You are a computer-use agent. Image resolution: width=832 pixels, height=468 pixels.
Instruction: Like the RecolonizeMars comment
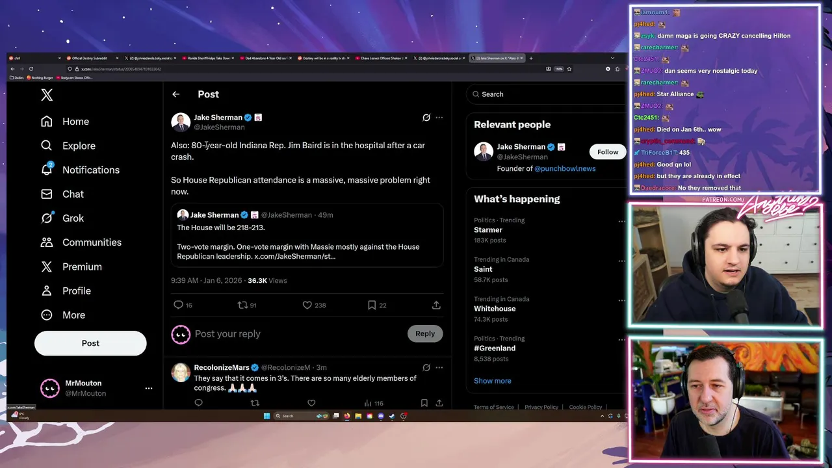click(311, 403)
